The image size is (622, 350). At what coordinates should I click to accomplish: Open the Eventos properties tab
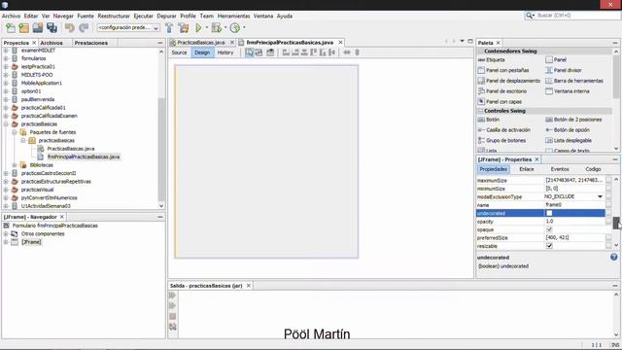point(560,169)
